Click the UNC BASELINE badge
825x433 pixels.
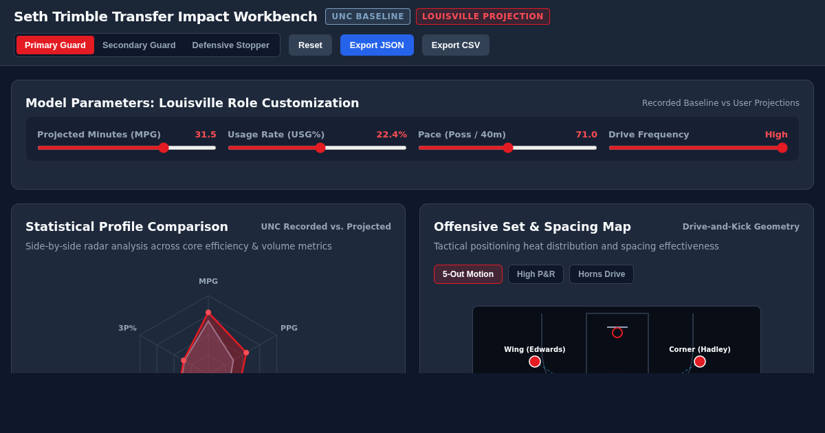tap(368, 16)
